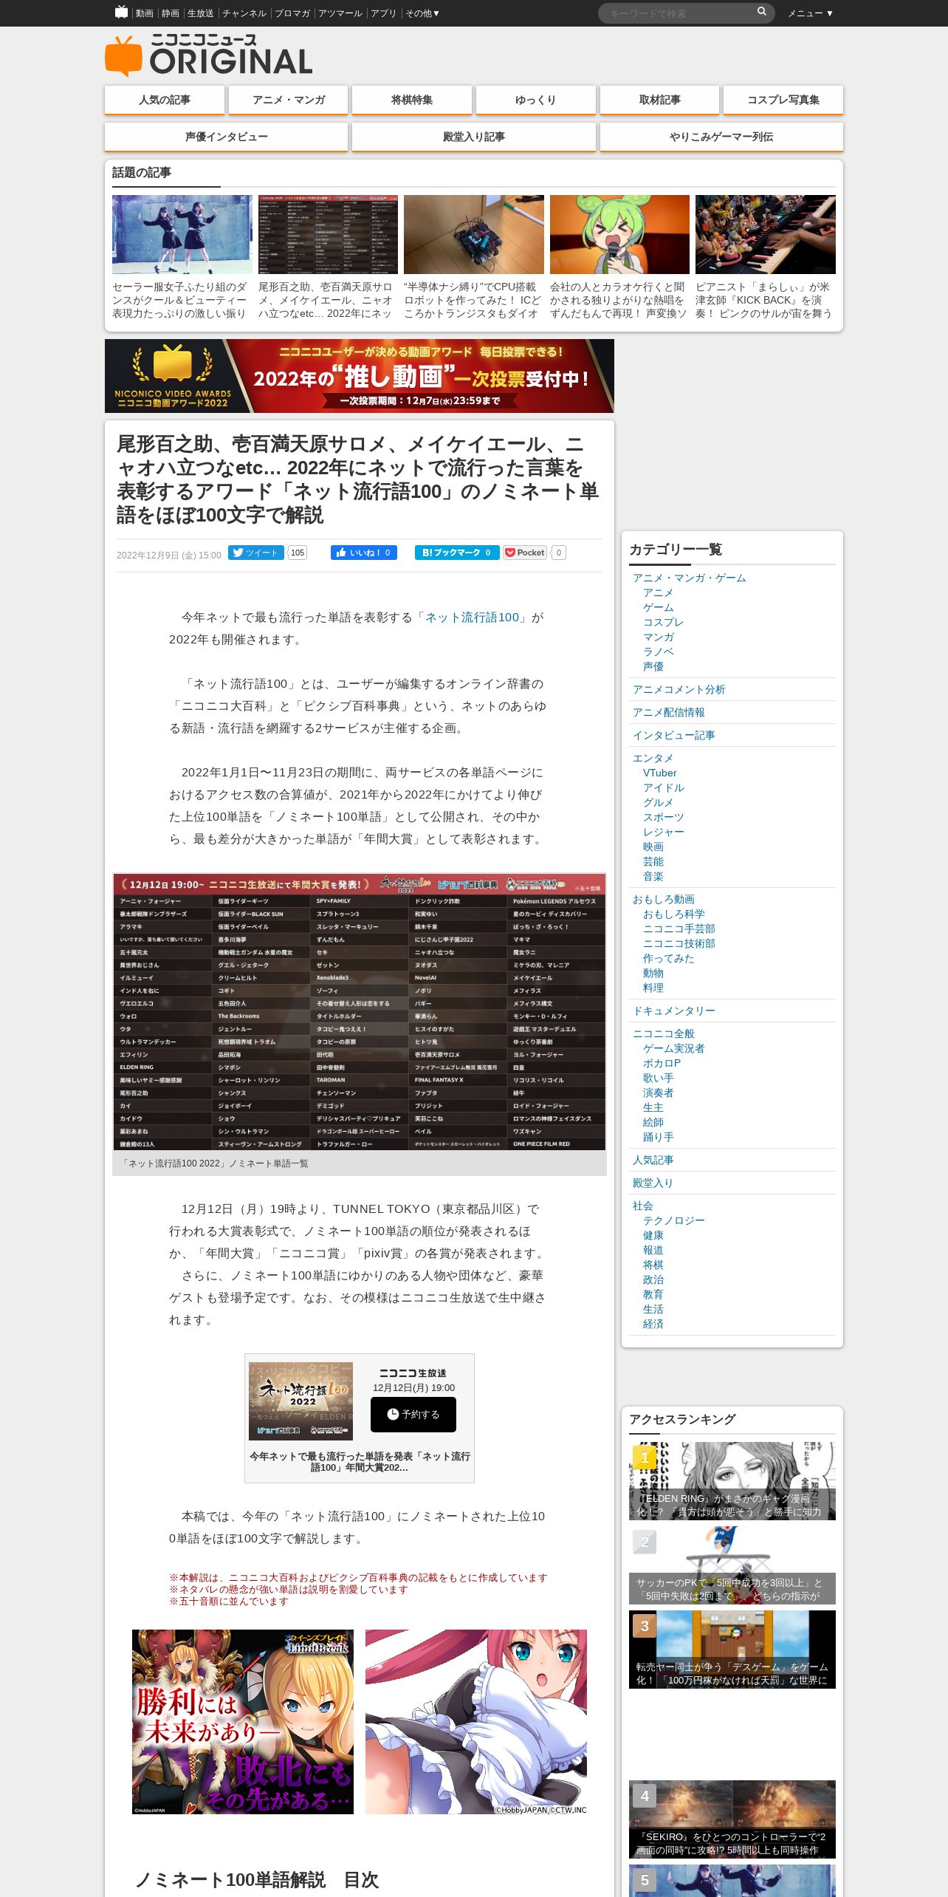Open the テクノロジー category link
This screenshot has height=1897, width=948.
click(x=674, y=1220)
